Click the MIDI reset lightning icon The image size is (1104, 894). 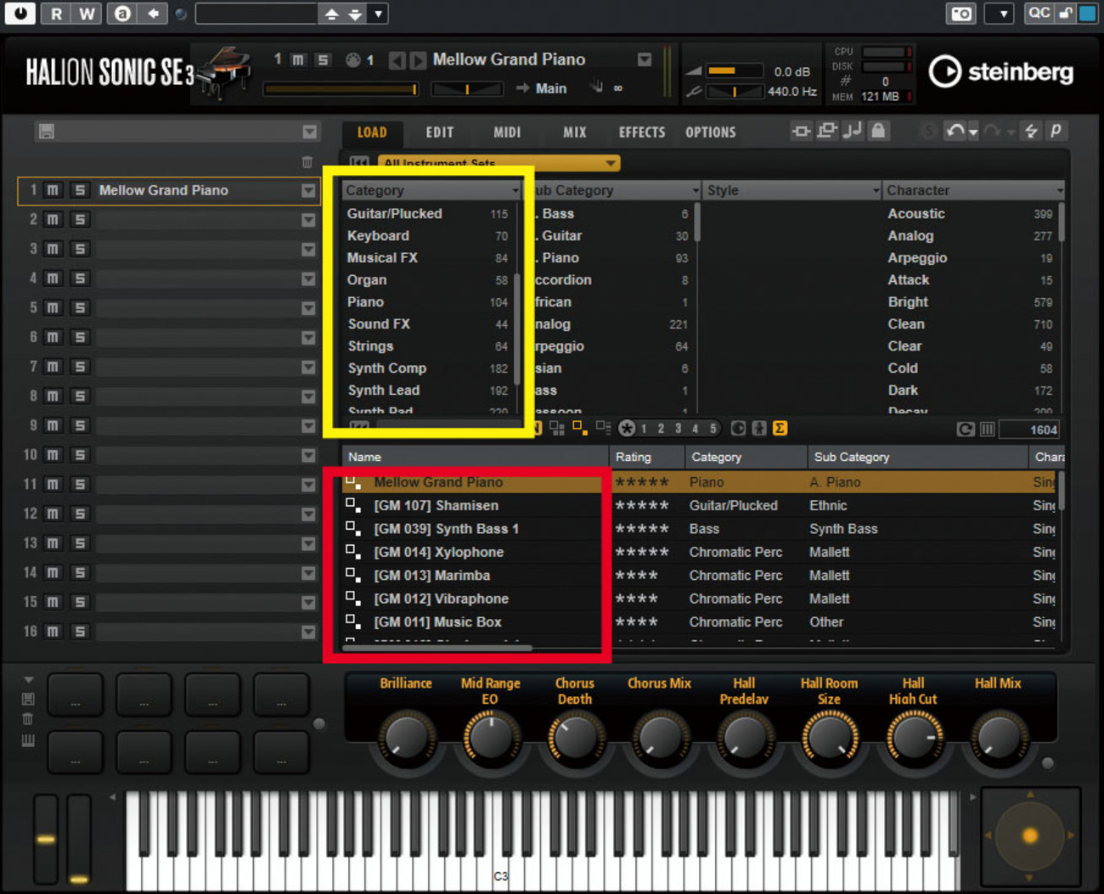(x=1031, y=131)
